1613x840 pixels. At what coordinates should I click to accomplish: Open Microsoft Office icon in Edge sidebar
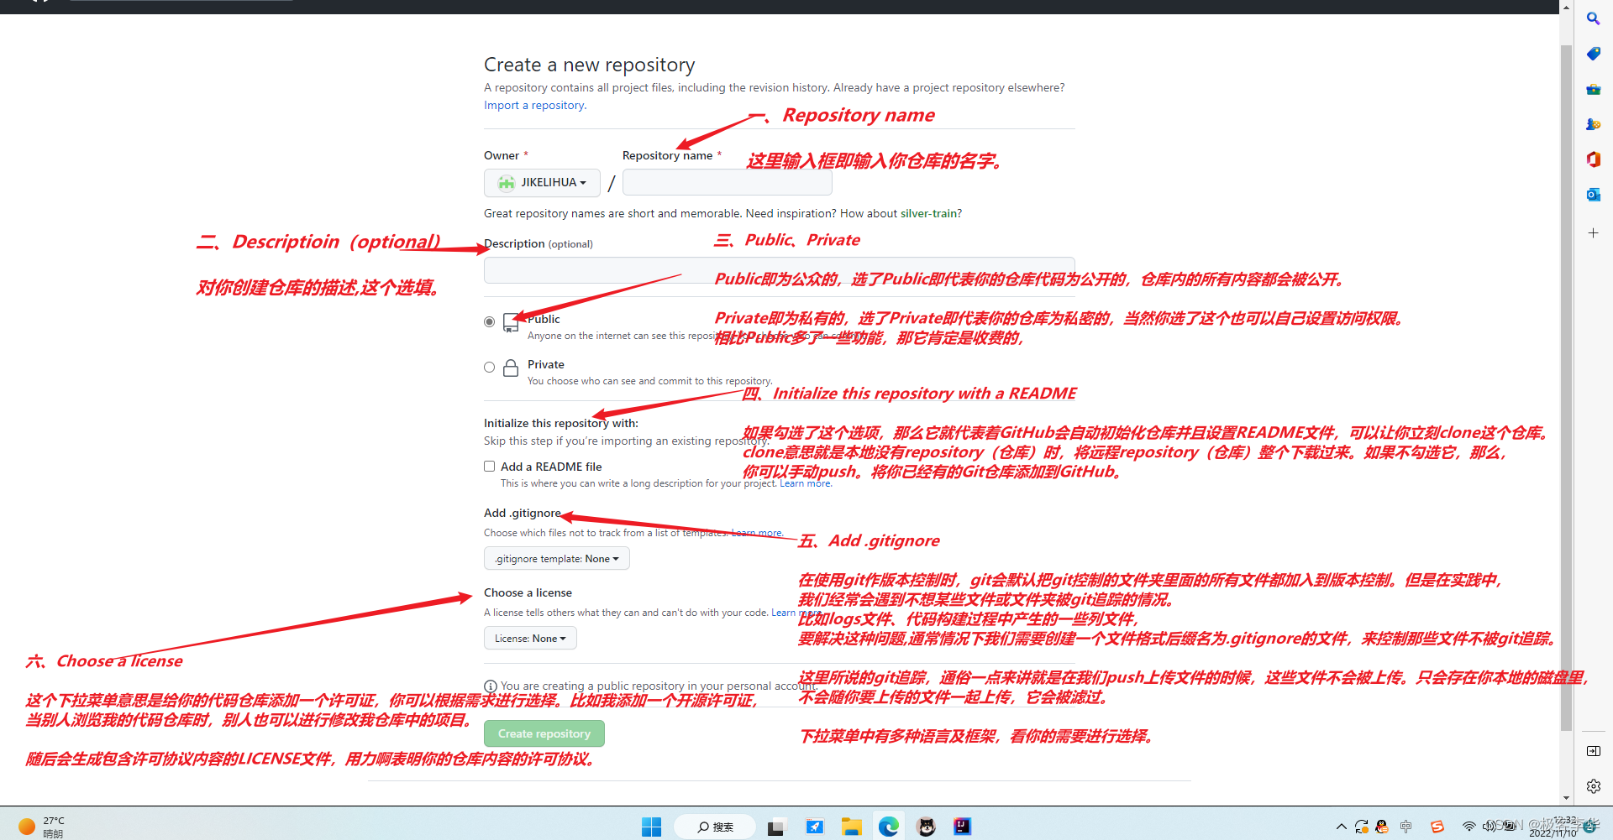pos(1593,159)
